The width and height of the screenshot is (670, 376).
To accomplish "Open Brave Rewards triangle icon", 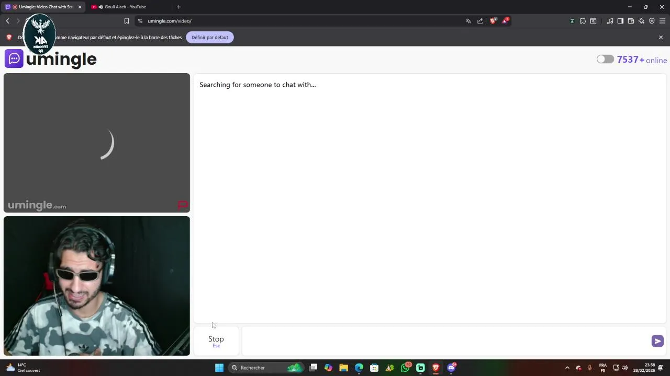I will tap(505, 21).
